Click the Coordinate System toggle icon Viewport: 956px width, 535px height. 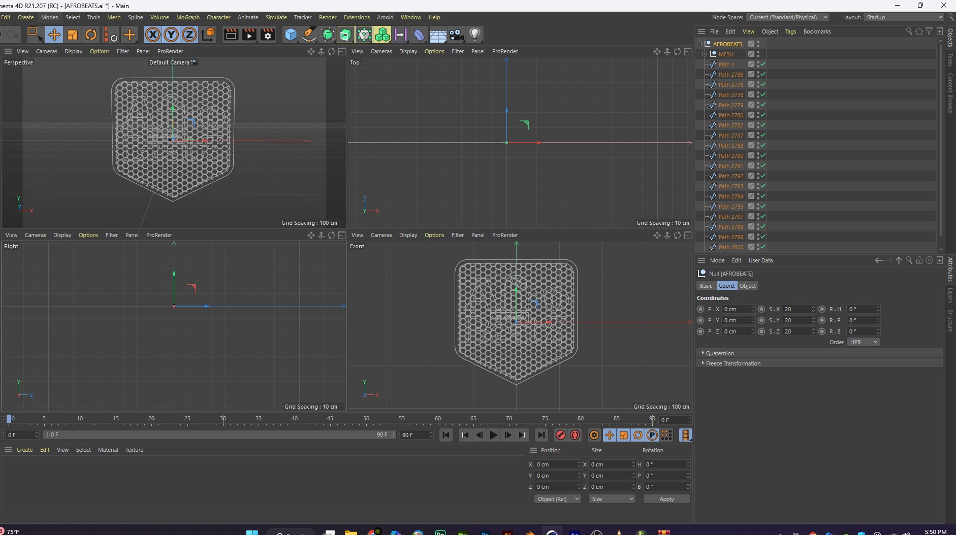click(x=208, y=35)
